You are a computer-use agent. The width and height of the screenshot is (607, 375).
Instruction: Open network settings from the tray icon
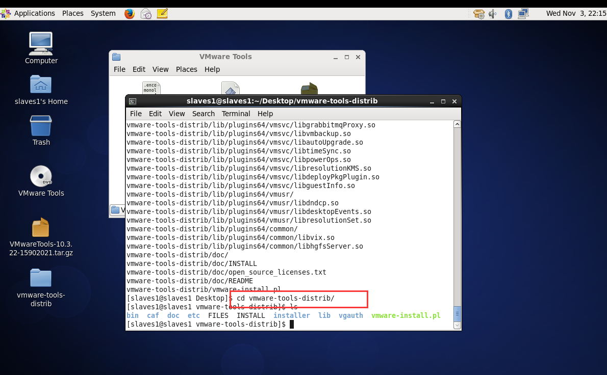(523, 14)
